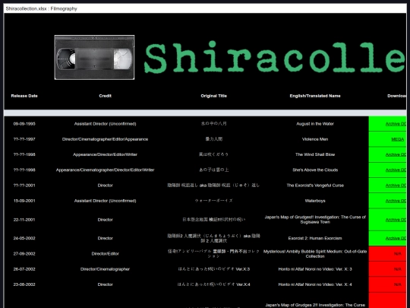Click N/A cell for Ambilly Bubble Spirit Medium

pos(387,254)
